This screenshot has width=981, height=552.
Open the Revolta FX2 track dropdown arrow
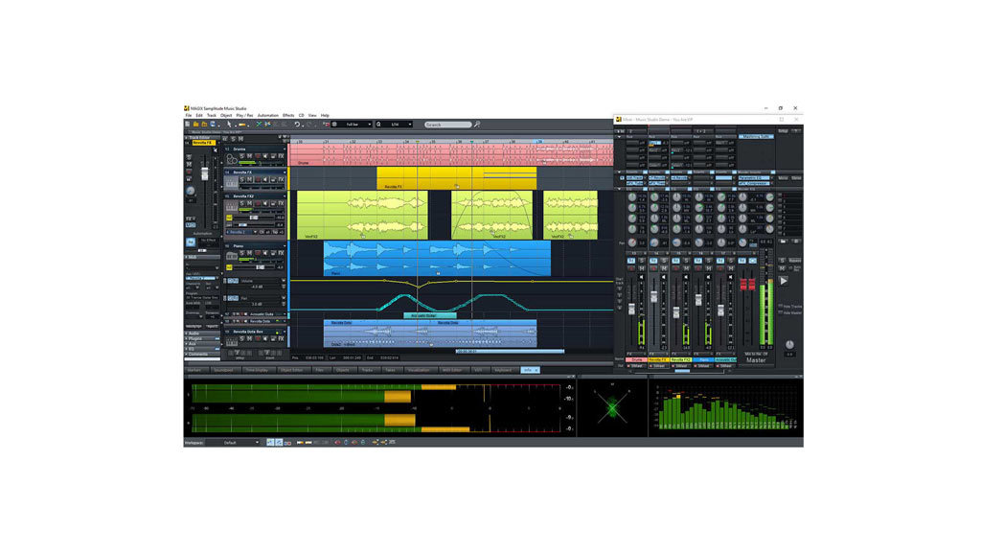285,195
